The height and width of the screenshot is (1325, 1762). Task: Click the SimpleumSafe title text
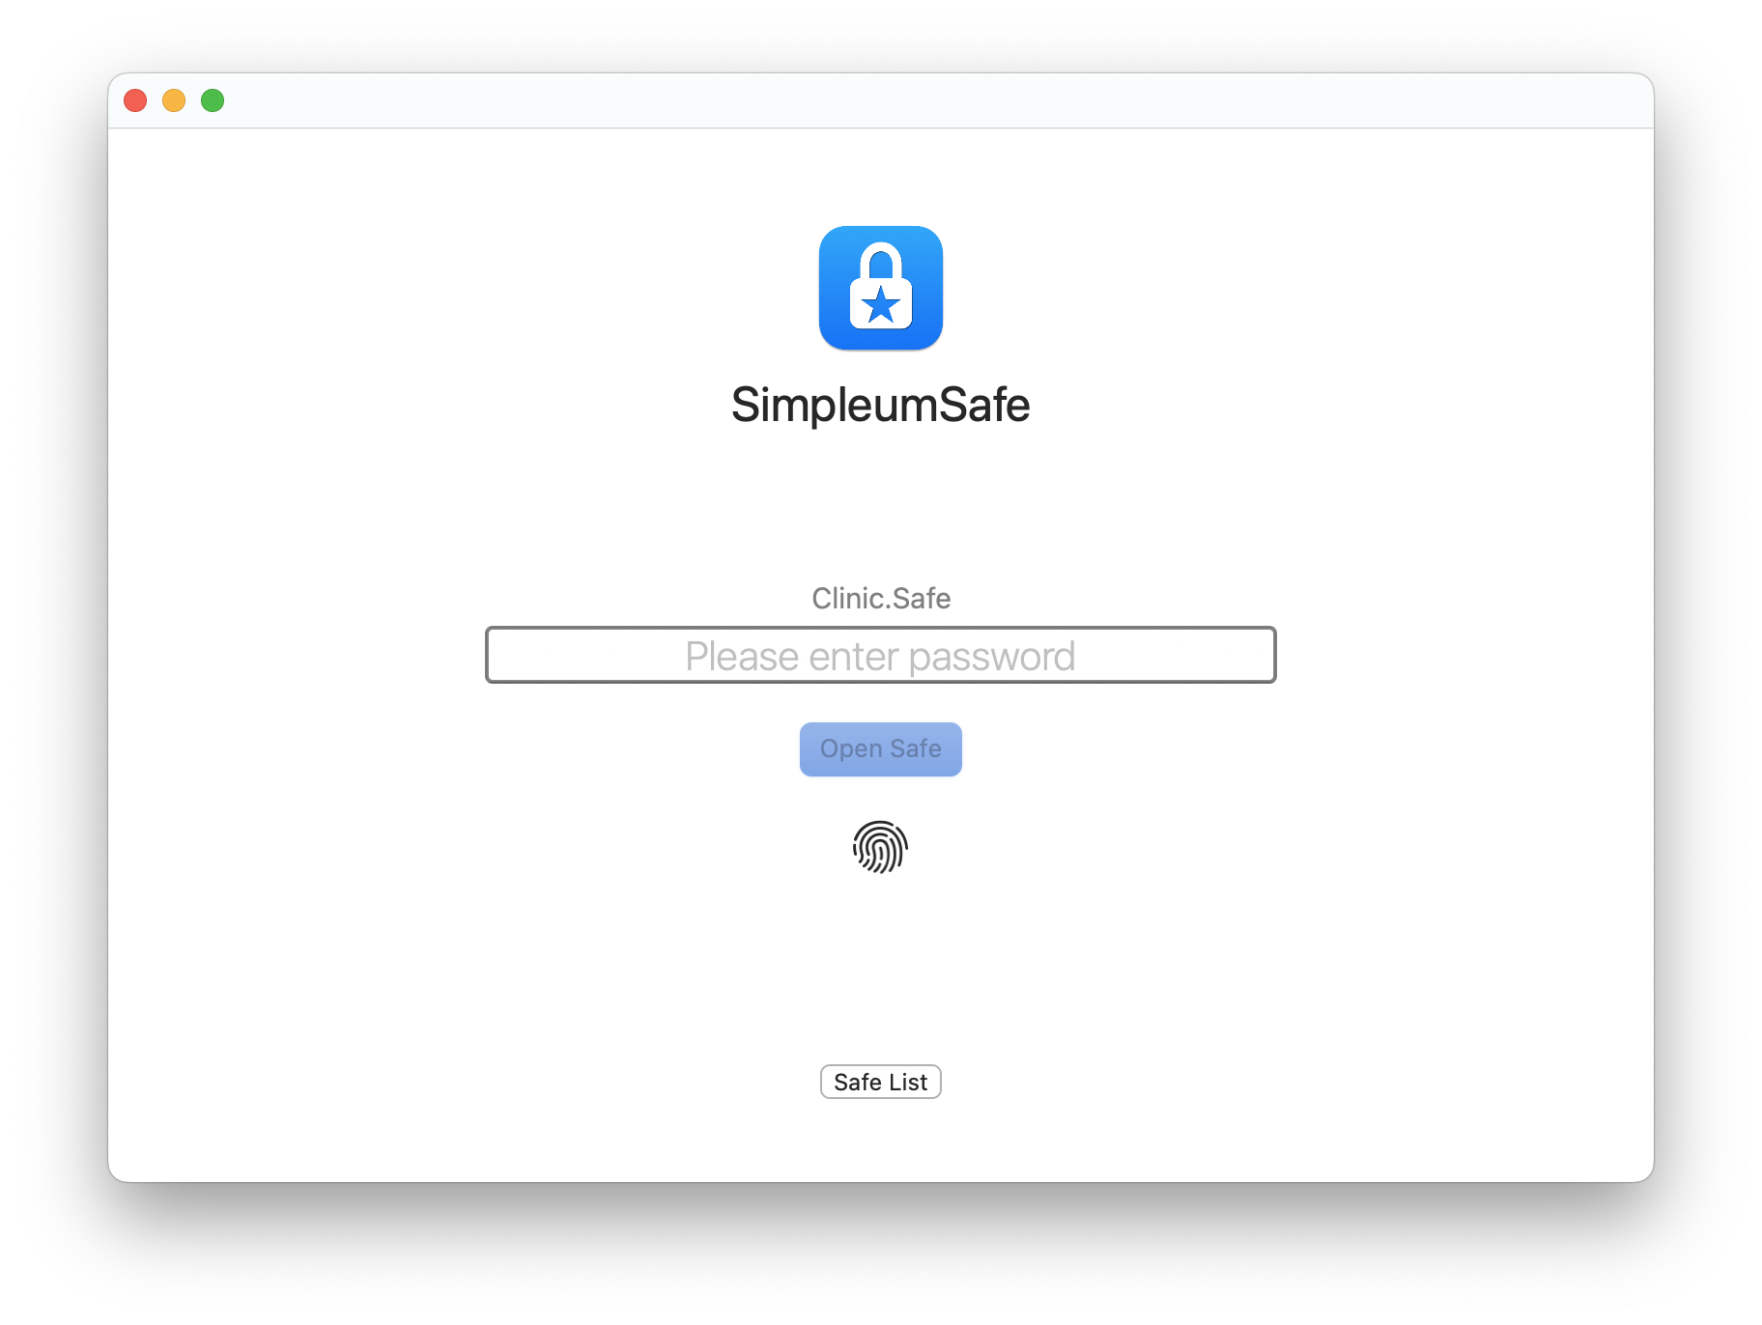(x=880, y=405)
